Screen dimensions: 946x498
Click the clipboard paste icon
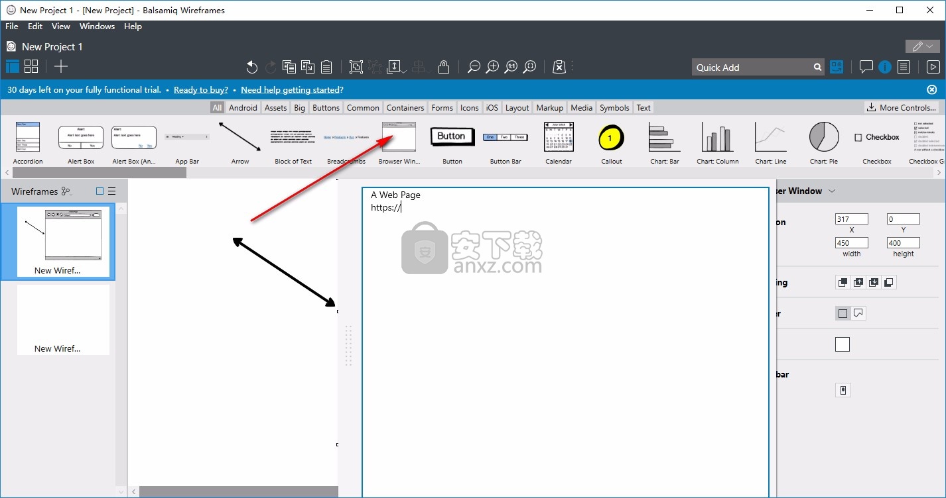(x=326, y=67)
